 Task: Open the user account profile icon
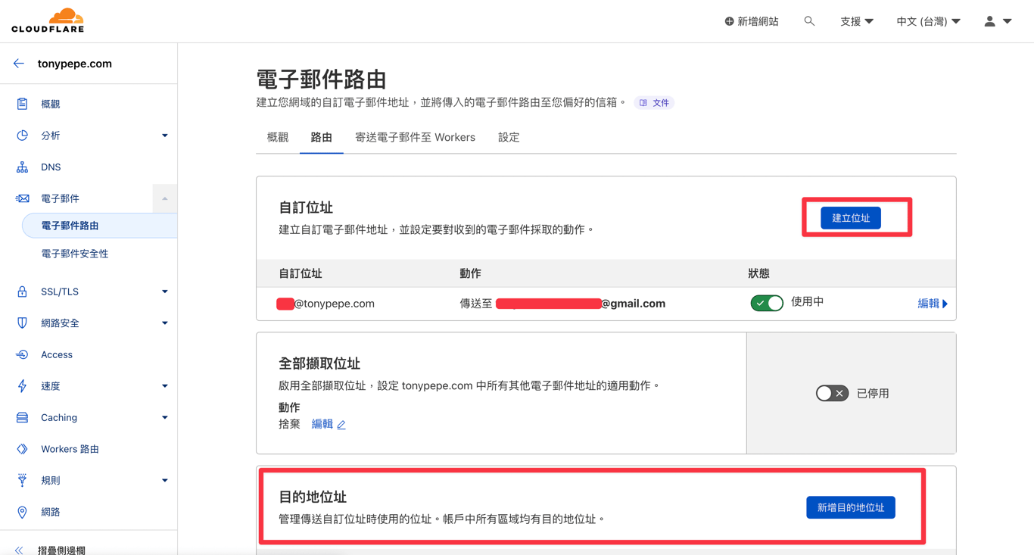point(989,21)
